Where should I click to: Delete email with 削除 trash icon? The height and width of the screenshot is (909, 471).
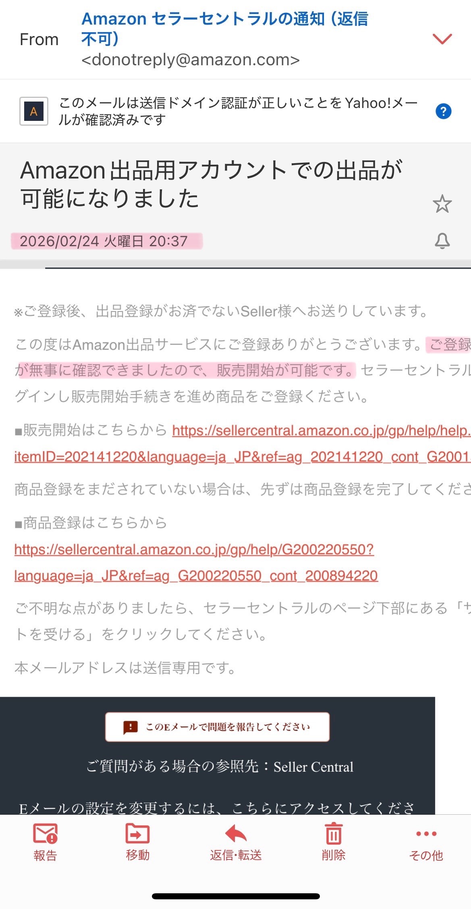click(333, 842)
